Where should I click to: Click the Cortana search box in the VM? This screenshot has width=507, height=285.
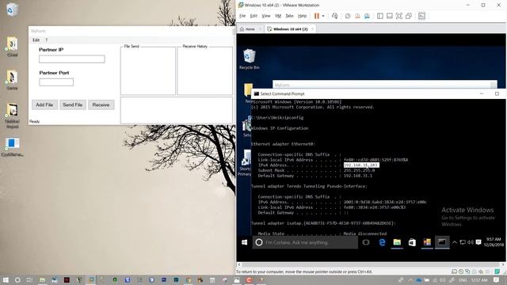(x=305, y=242)
